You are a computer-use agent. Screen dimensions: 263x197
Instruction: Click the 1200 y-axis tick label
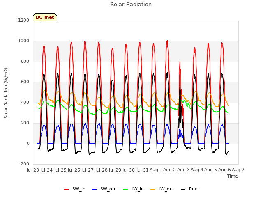point(24,20)
